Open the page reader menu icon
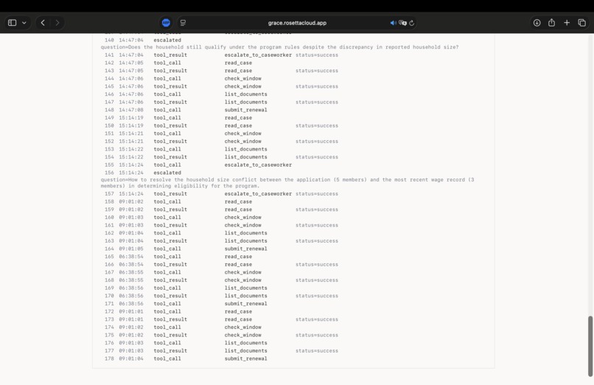Screen dimensions: 594x385 click(x=183, y=23)
